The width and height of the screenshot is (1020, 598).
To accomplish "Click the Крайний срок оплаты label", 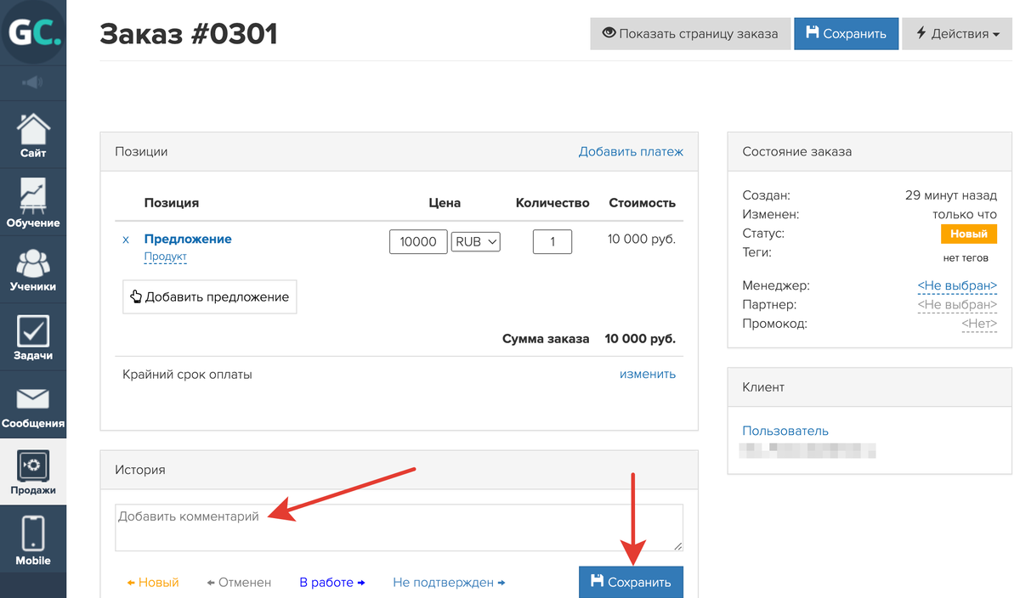I will pos(187,374).
